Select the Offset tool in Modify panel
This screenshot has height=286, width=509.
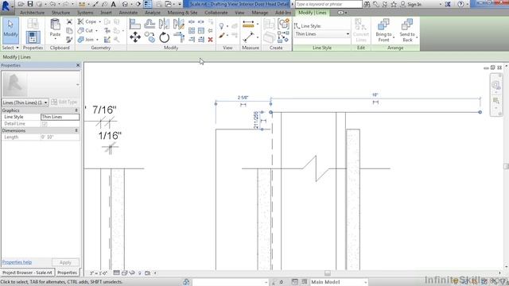point(150,24)
